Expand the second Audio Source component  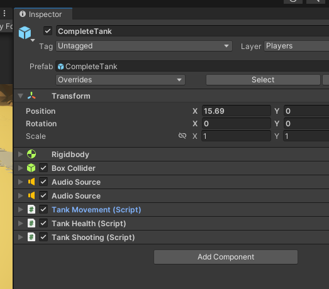[x=20, y=196]
